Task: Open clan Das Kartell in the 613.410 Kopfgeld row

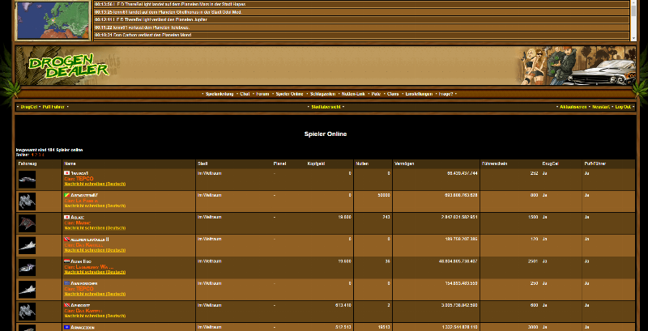Action: pos(89,312)
